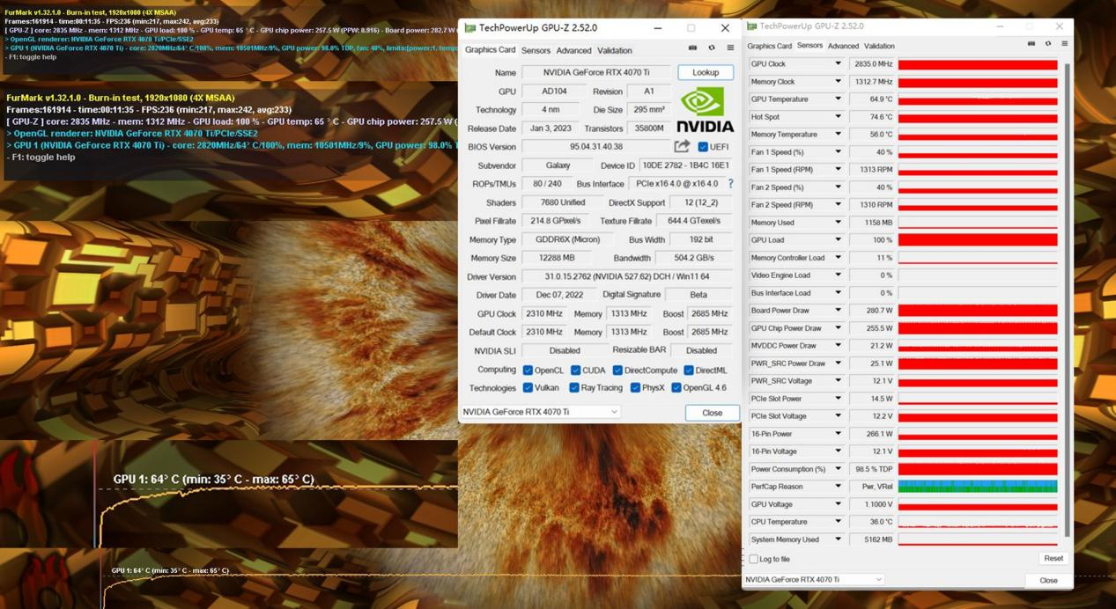
Task: Click the PerfCap Reason colored graph
Action: (978, 487)
